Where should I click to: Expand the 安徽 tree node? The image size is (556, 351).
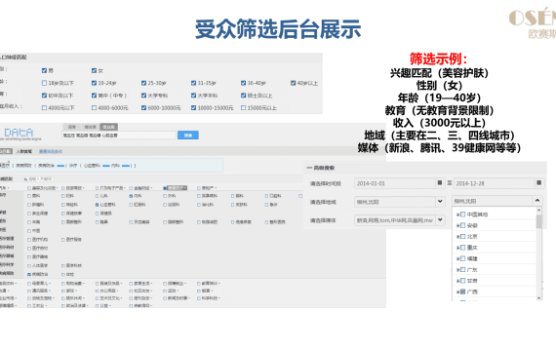[457, 225]
